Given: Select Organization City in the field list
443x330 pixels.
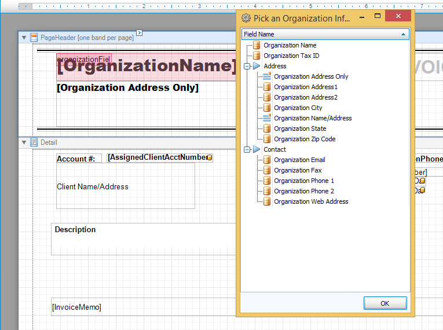Looking at the screenshot, I should [x=298, y=108].
